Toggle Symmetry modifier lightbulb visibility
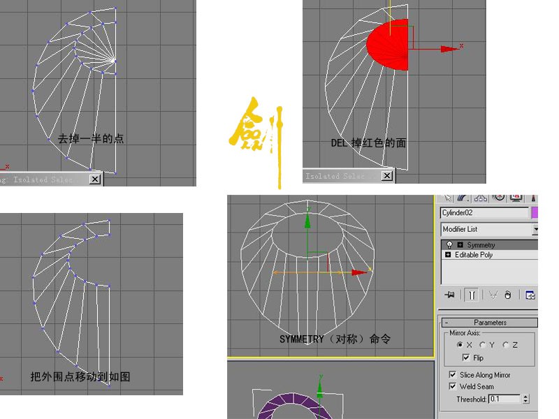Viewport: 559px width, 419px height. point(449,245)
